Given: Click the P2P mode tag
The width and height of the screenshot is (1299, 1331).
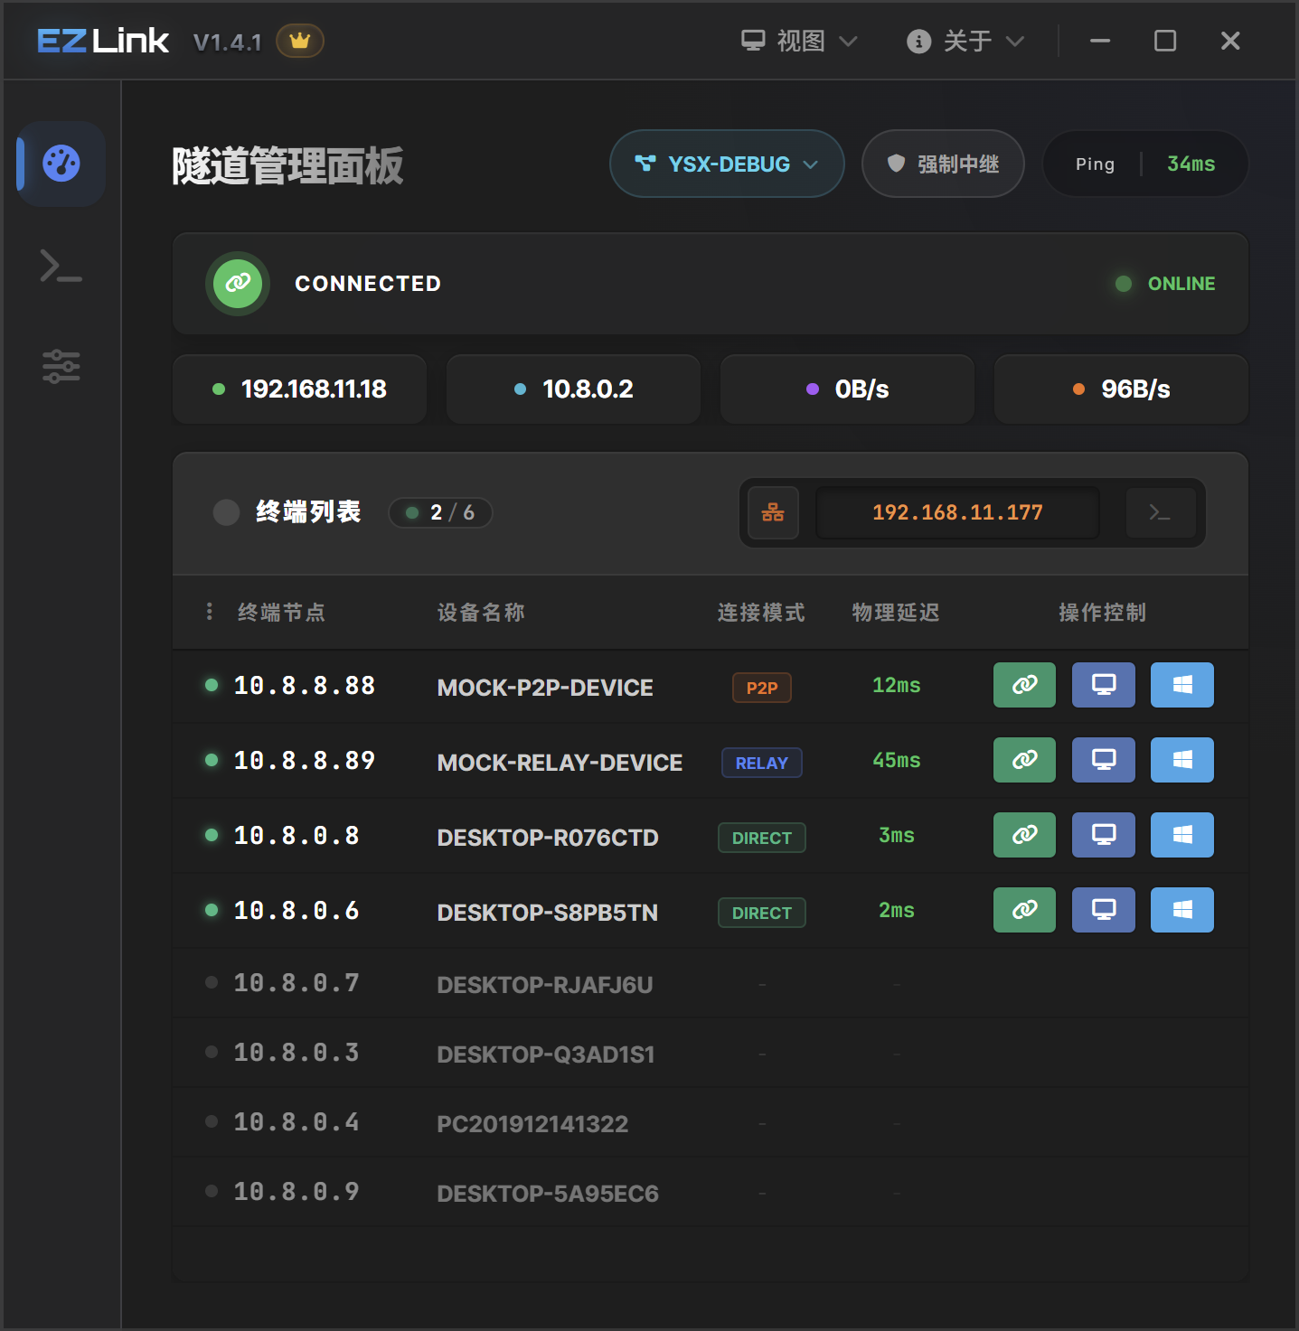Looking at the screenshot, I should coord(762,688).
